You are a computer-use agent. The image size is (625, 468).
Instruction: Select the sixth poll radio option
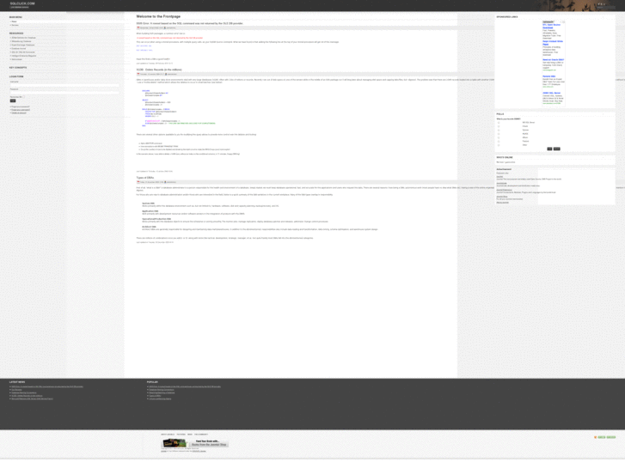(499, 142)
